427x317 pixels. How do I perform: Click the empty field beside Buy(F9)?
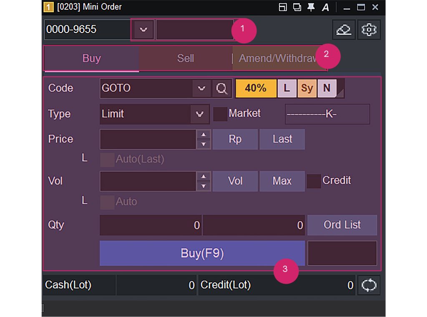tap(342, 253)
